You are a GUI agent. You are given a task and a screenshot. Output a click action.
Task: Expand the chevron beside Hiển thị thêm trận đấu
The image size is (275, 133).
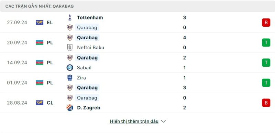point(163,121)
